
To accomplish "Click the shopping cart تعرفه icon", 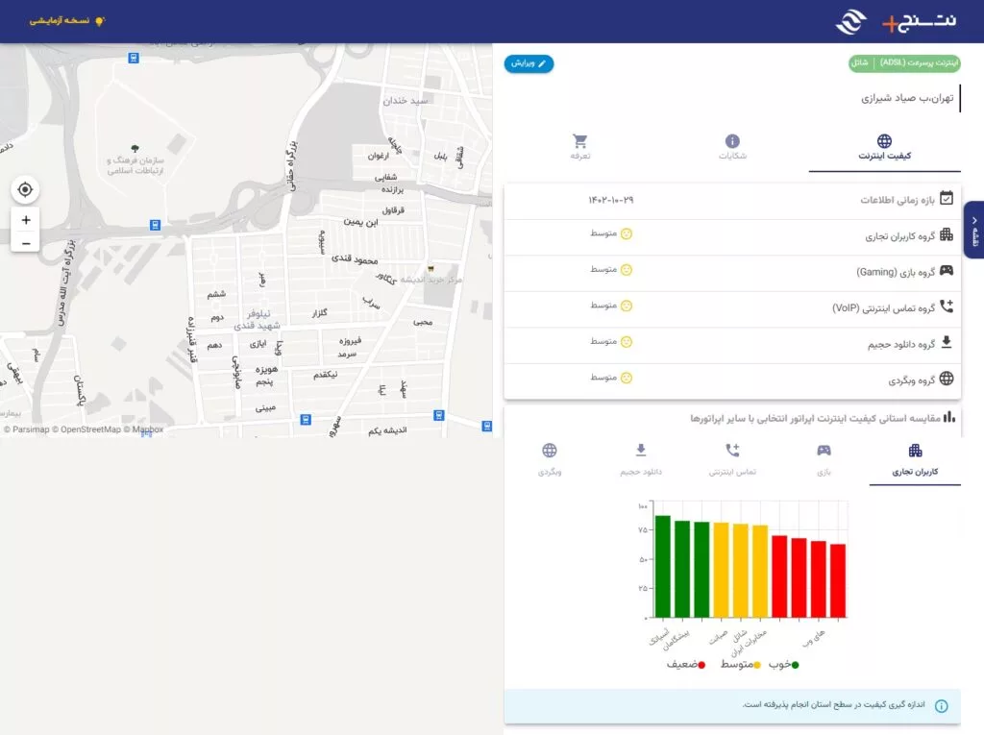I will click(579, 141).
